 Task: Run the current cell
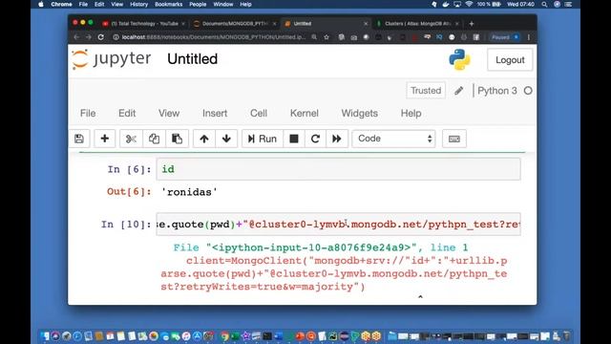point(263,139)
